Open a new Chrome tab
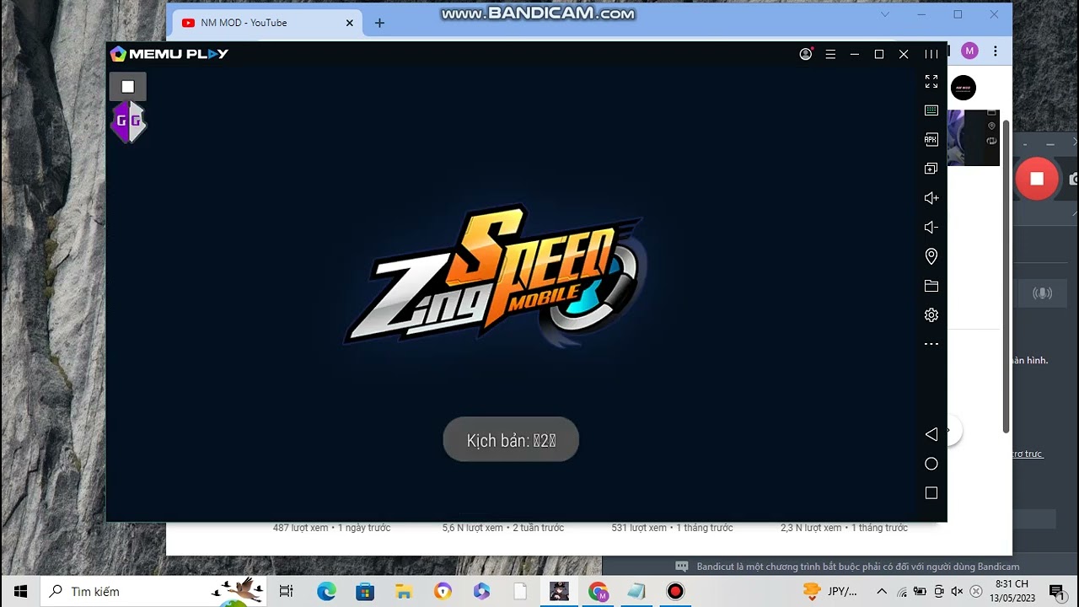This screenshot has height=607, width=1079. [x=379, y=23]
